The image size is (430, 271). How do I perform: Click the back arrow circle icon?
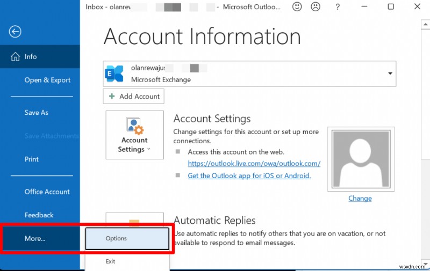15,32
